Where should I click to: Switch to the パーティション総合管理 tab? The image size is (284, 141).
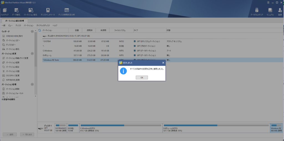(14, 21)
